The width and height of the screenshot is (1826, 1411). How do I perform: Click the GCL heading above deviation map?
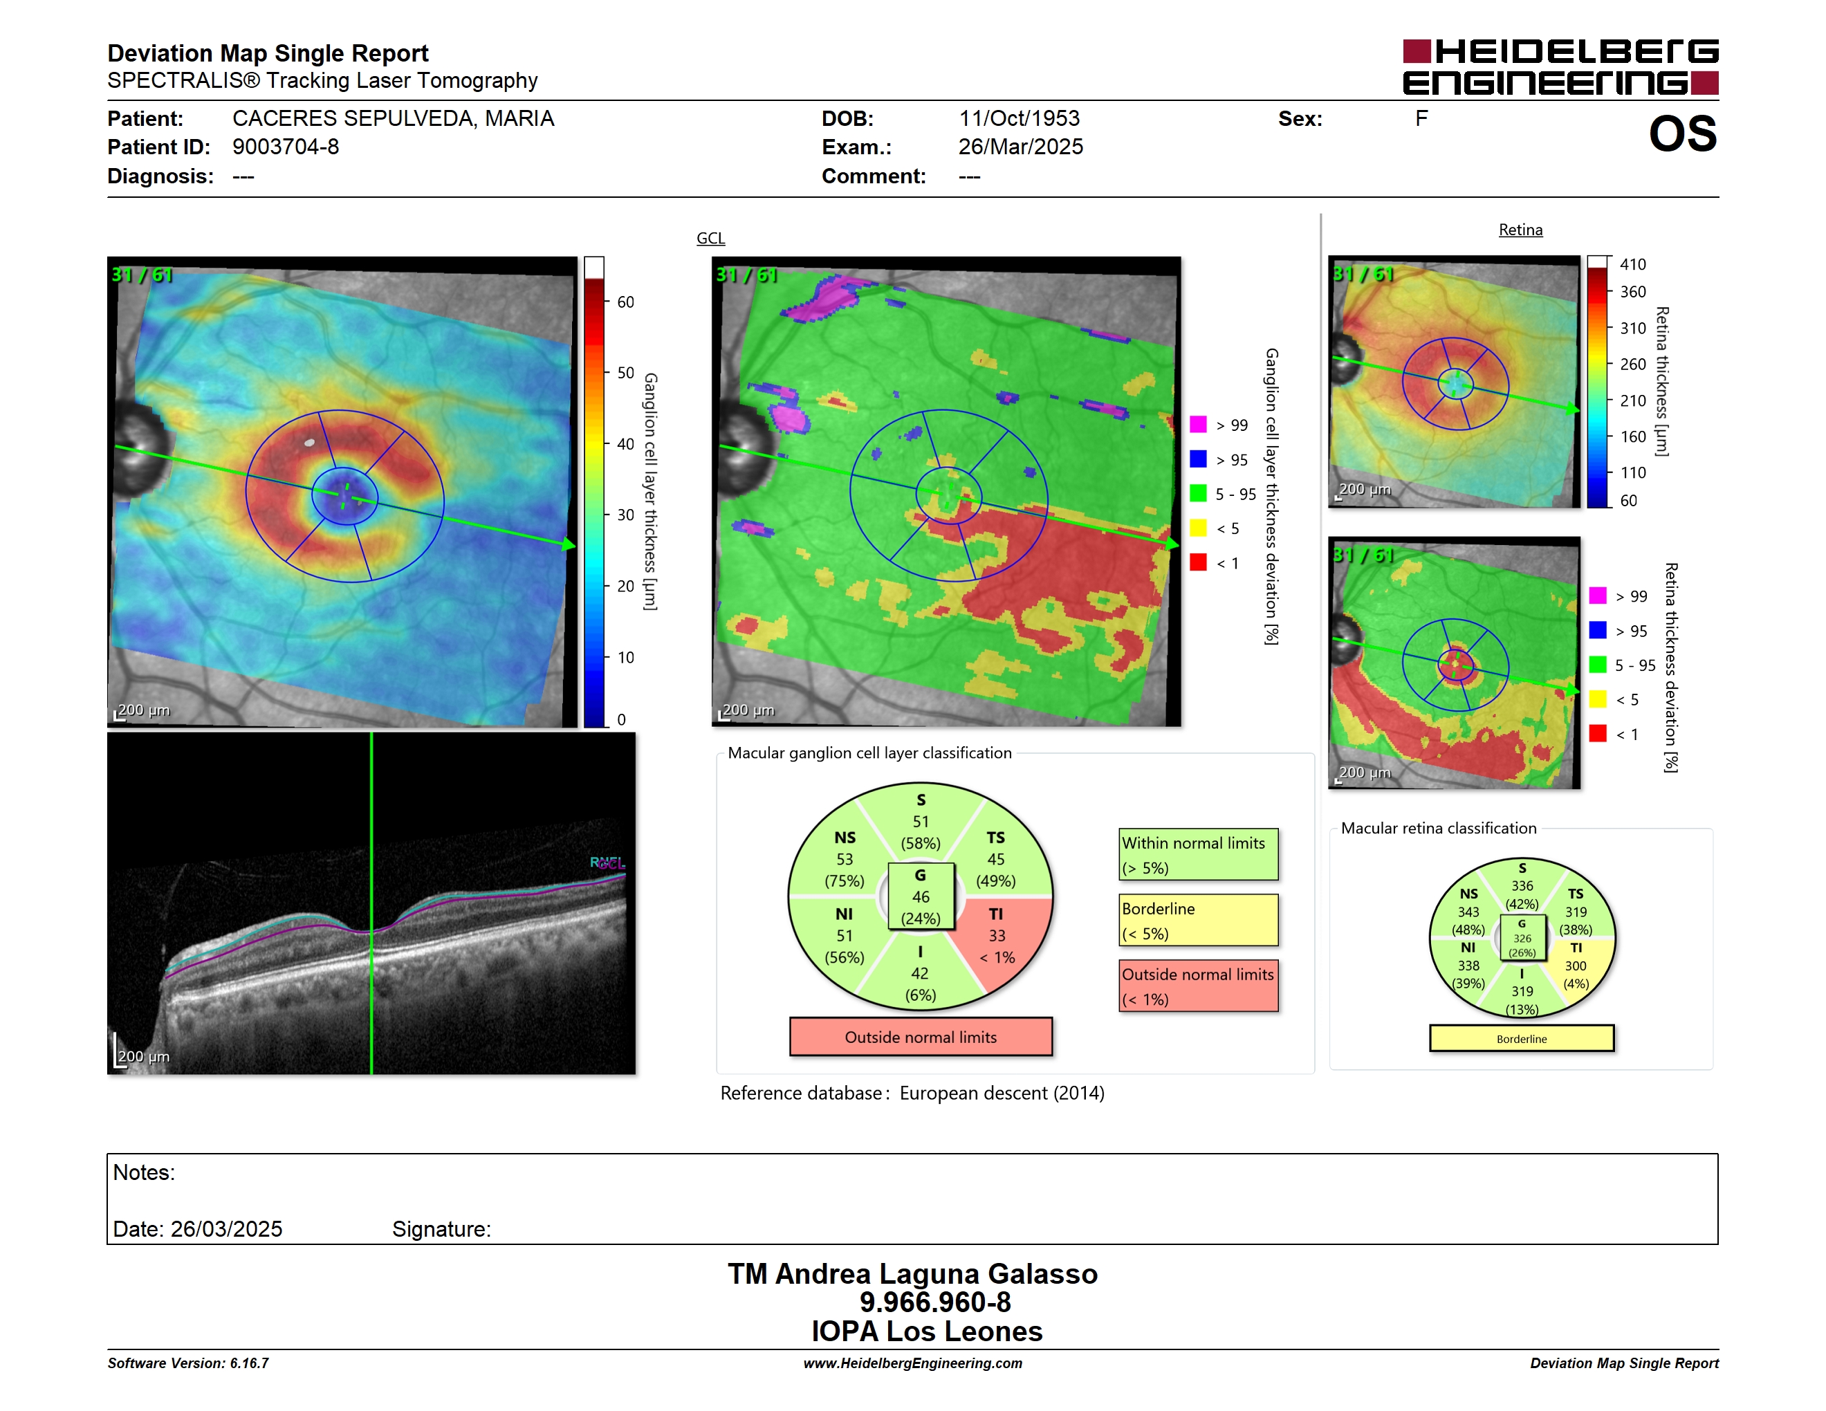710,238
